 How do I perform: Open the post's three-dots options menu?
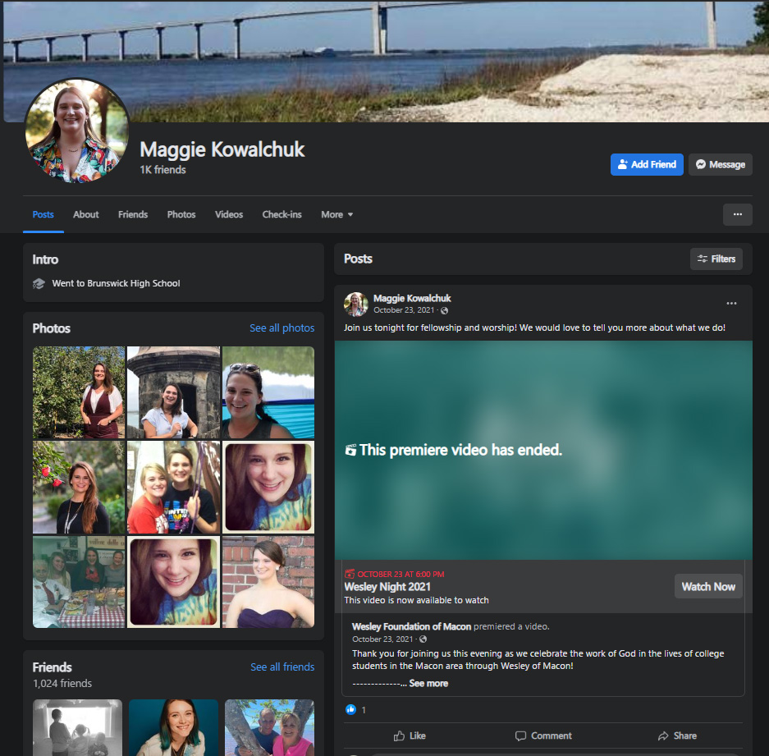point(731,304)
